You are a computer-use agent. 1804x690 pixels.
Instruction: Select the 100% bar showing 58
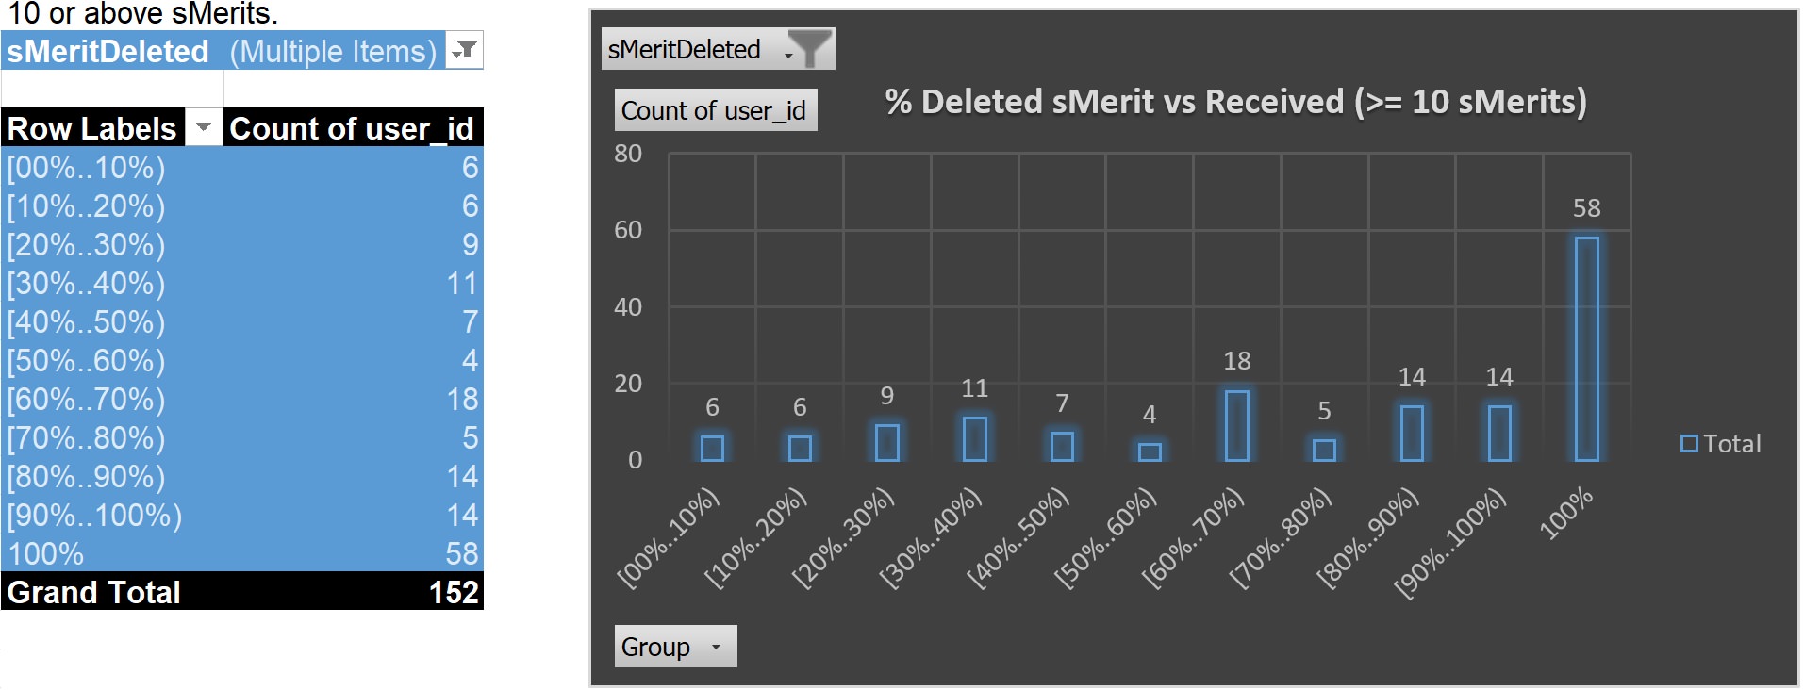[x=1587, y=349]
